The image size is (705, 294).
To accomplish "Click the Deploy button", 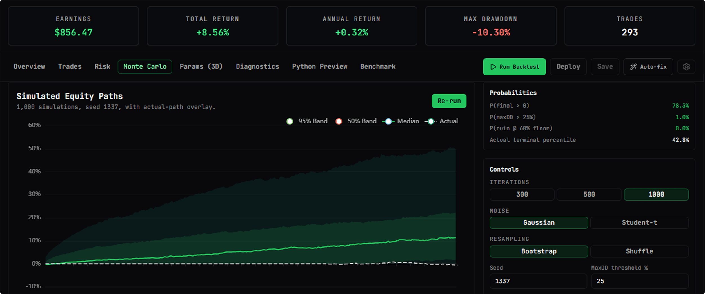I will tap(568, 67).
